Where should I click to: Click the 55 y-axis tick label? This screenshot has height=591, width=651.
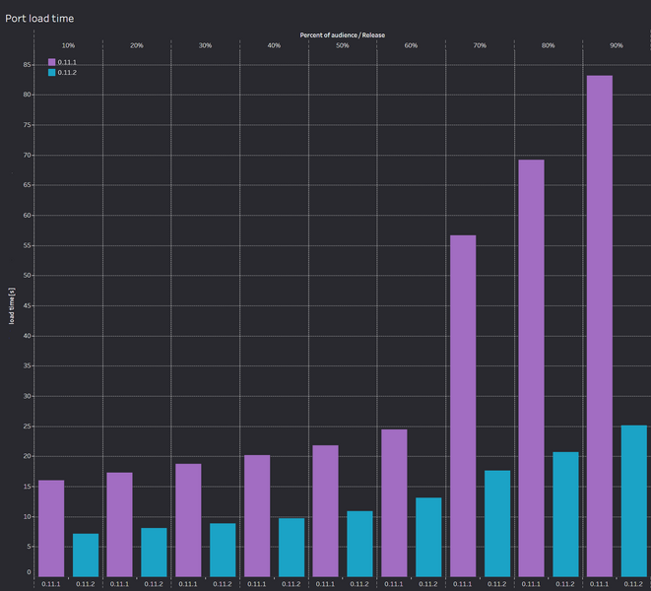tap(27, 246)
